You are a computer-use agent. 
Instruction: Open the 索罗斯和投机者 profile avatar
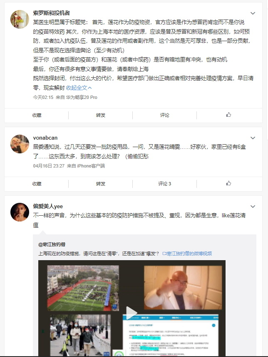click(x=20, y=19)
